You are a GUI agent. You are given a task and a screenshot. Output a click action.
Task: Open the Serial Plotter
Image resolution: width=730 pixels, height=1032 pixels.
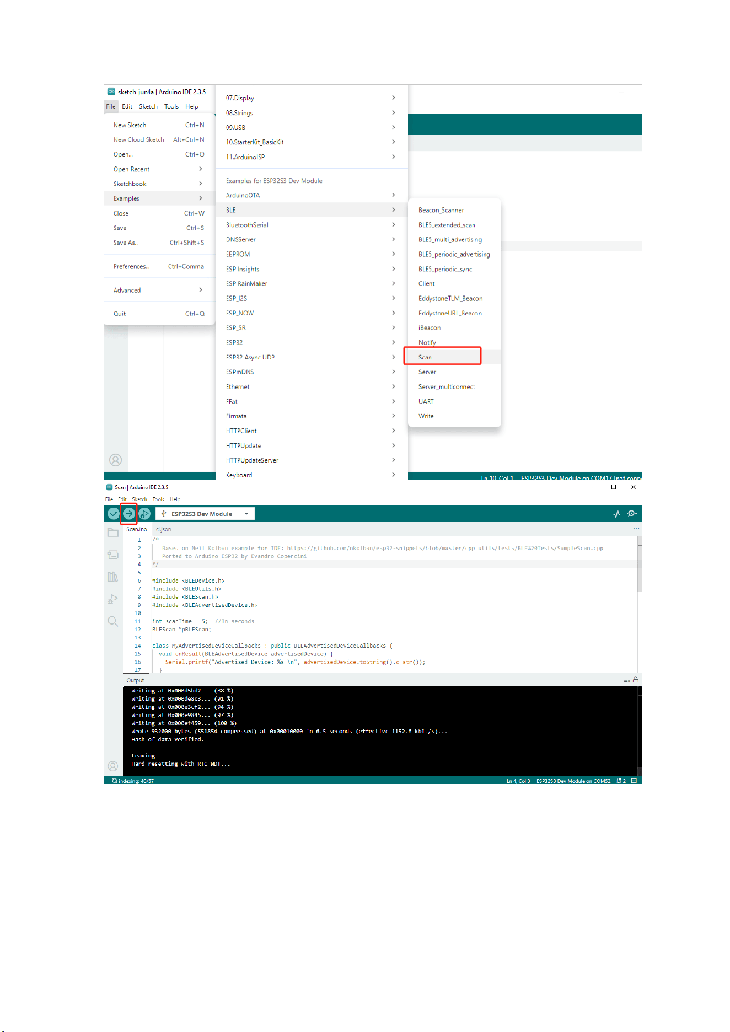(616, 514)
